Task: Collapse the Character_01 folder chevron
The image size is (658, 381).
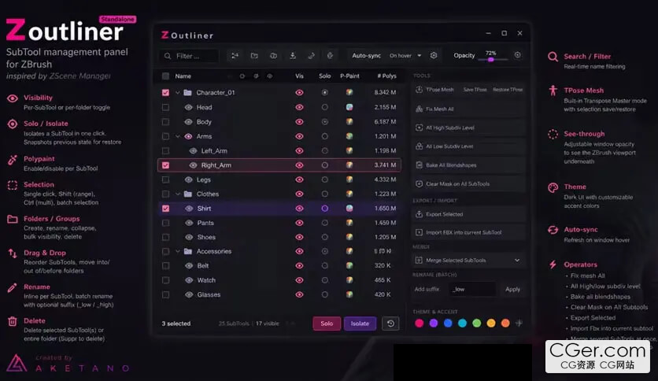Action: coord(178,92)
